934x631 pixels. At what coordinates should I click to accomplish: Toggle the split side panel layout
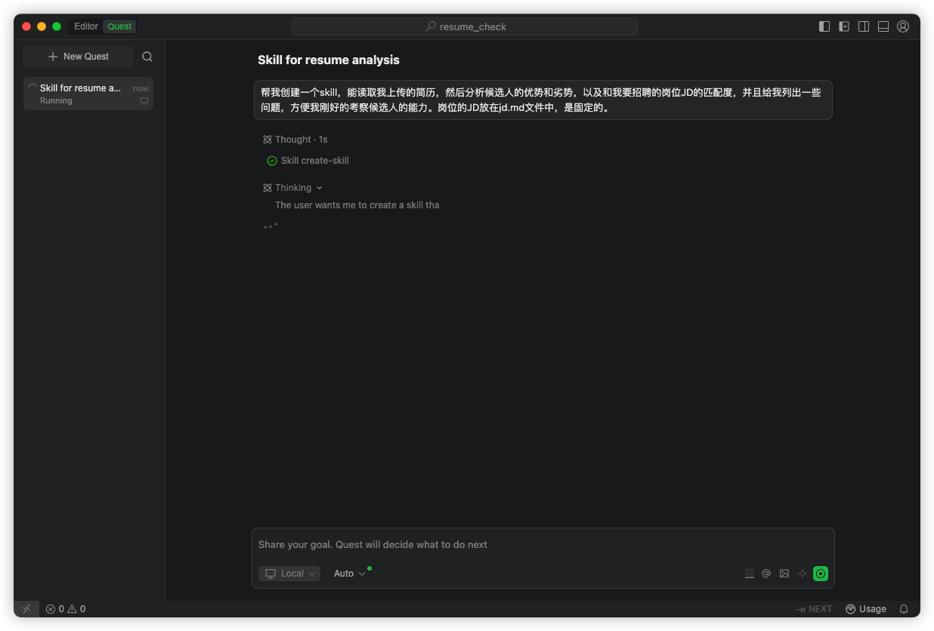(864, 26)
